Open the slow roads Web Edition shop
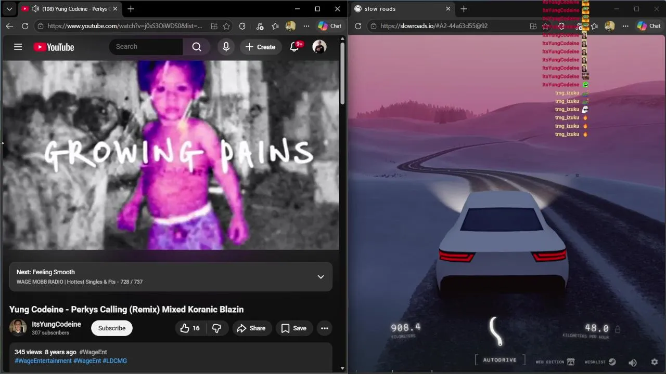The image size is (666, 374). click(571, 362)
